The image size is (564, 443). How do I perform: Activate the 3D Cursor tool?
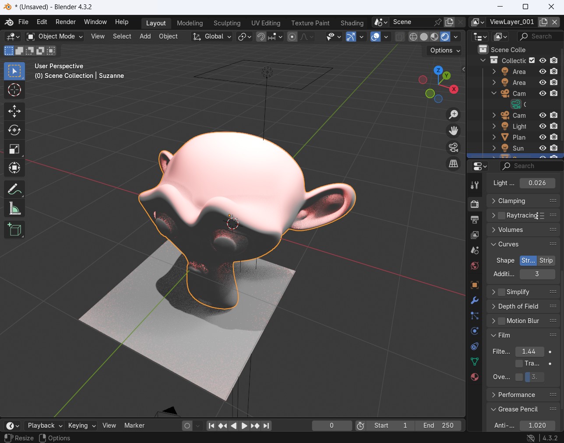click(x=14, y=90)
